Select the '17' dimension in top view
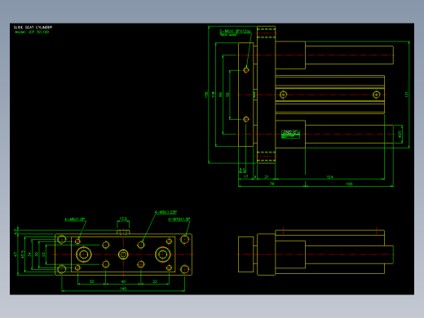The width and height of the screenshot is (424, 318). [x=246, y=177]
